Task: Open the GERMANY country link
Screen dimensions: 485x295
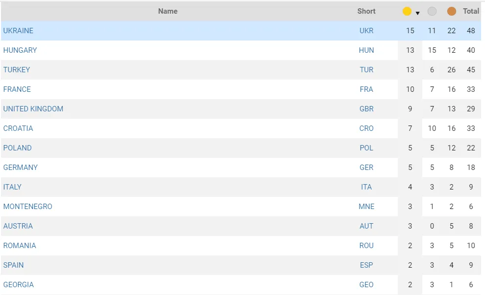Action: [21, 168]
